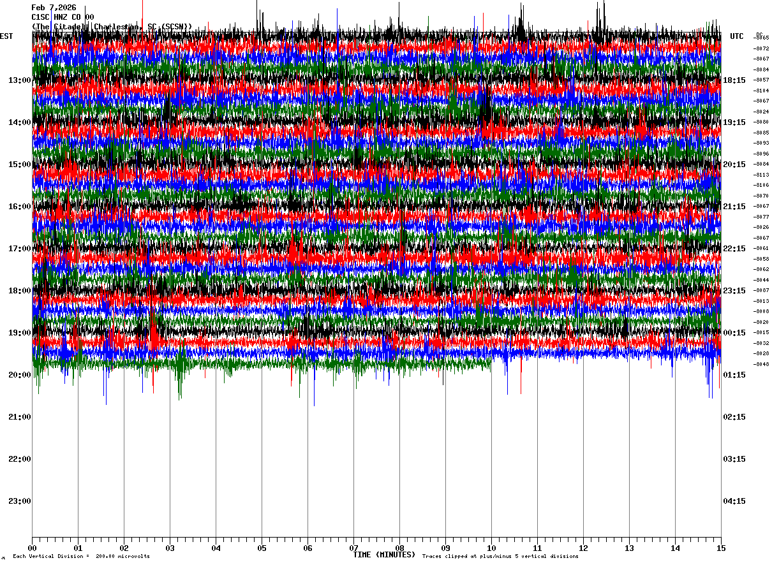Click the 23:15 UTC time label
The image size is (772, 565).
[x=734, y=291]
